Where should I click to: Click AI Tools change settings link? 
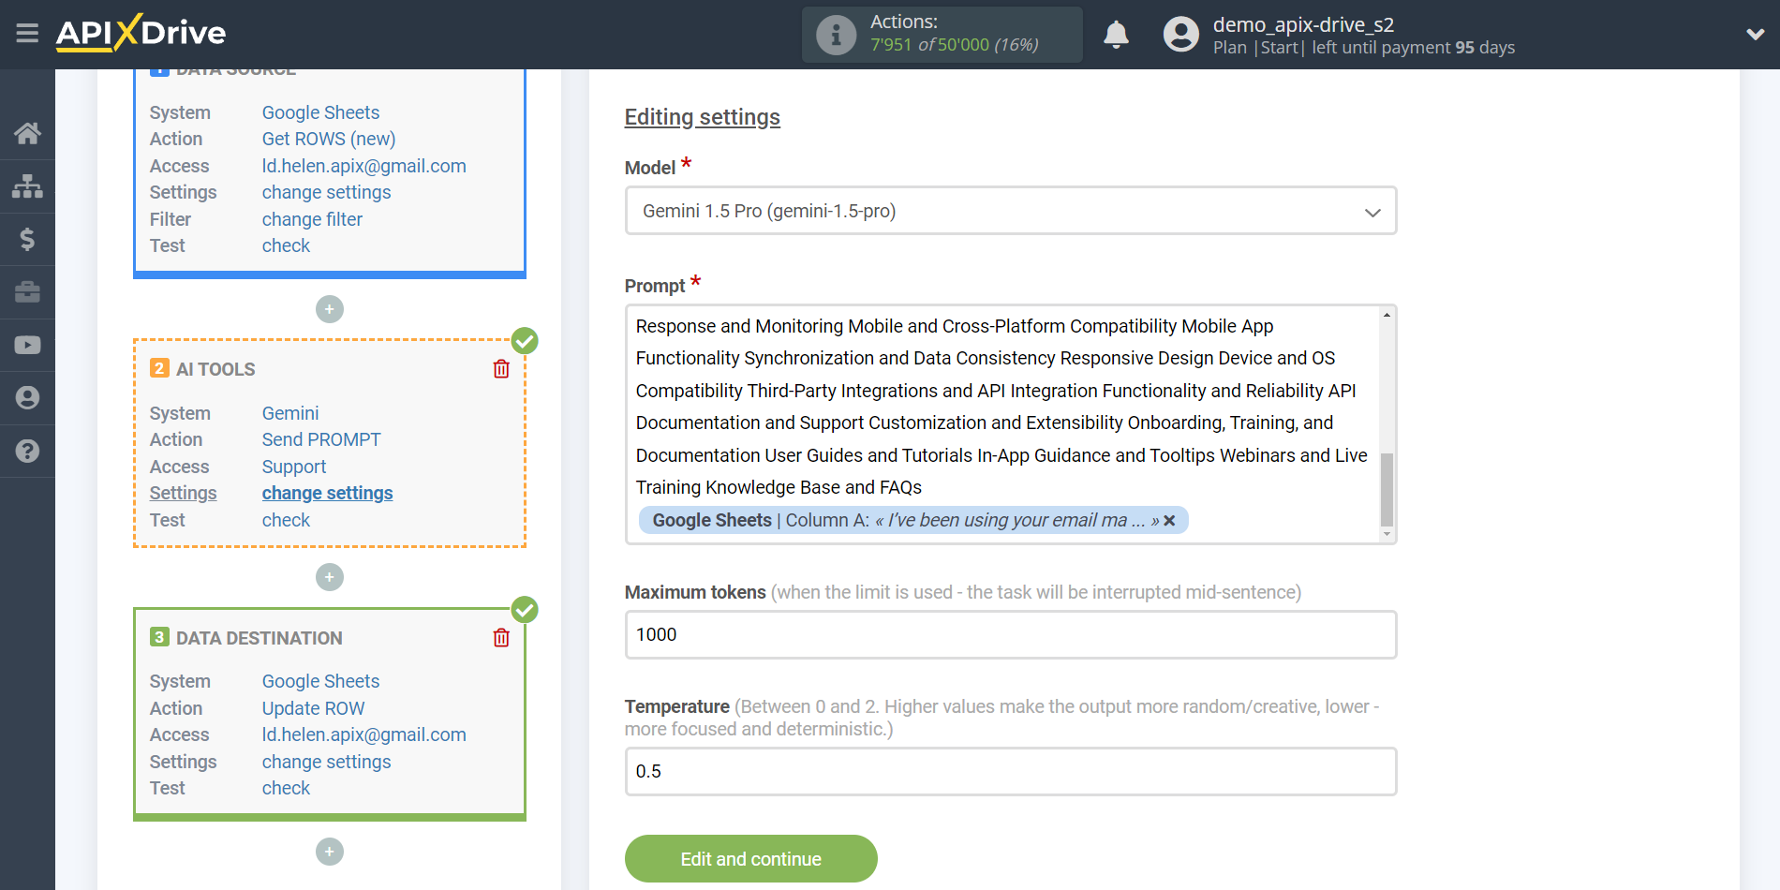coord(328,493)
